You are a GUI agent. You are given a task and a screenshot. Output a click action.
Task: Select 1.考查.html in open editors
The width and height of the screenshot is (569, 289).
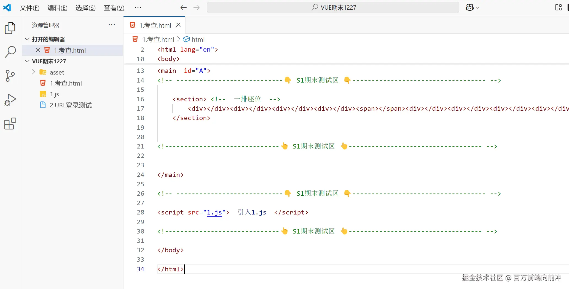(73, 50)
